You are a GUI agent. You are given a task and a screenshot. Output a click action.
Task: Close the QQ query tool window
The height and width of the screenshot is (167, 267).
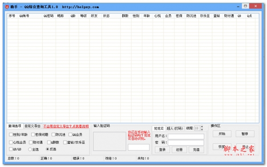(x=255, y=6)
